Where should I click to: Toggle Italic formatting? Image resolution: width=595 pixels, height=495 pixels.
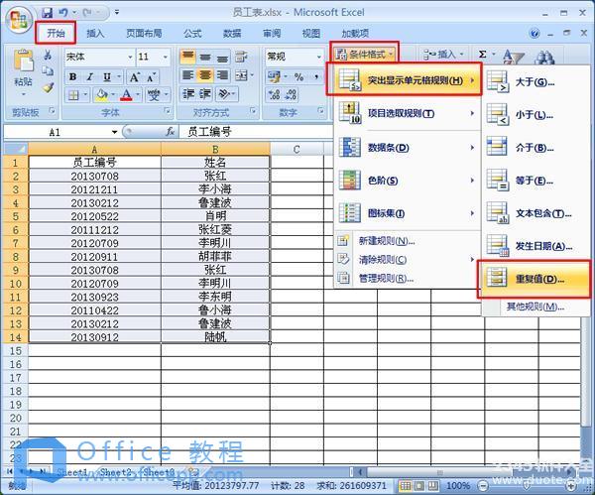[90, 77]
